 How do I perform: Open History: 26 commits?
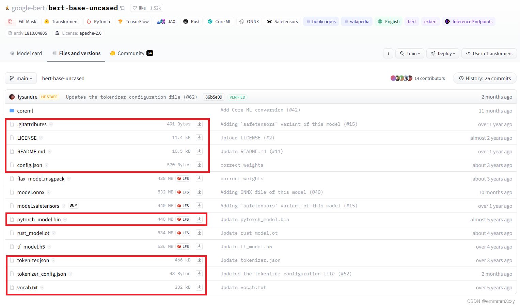(x=485, y=78)
